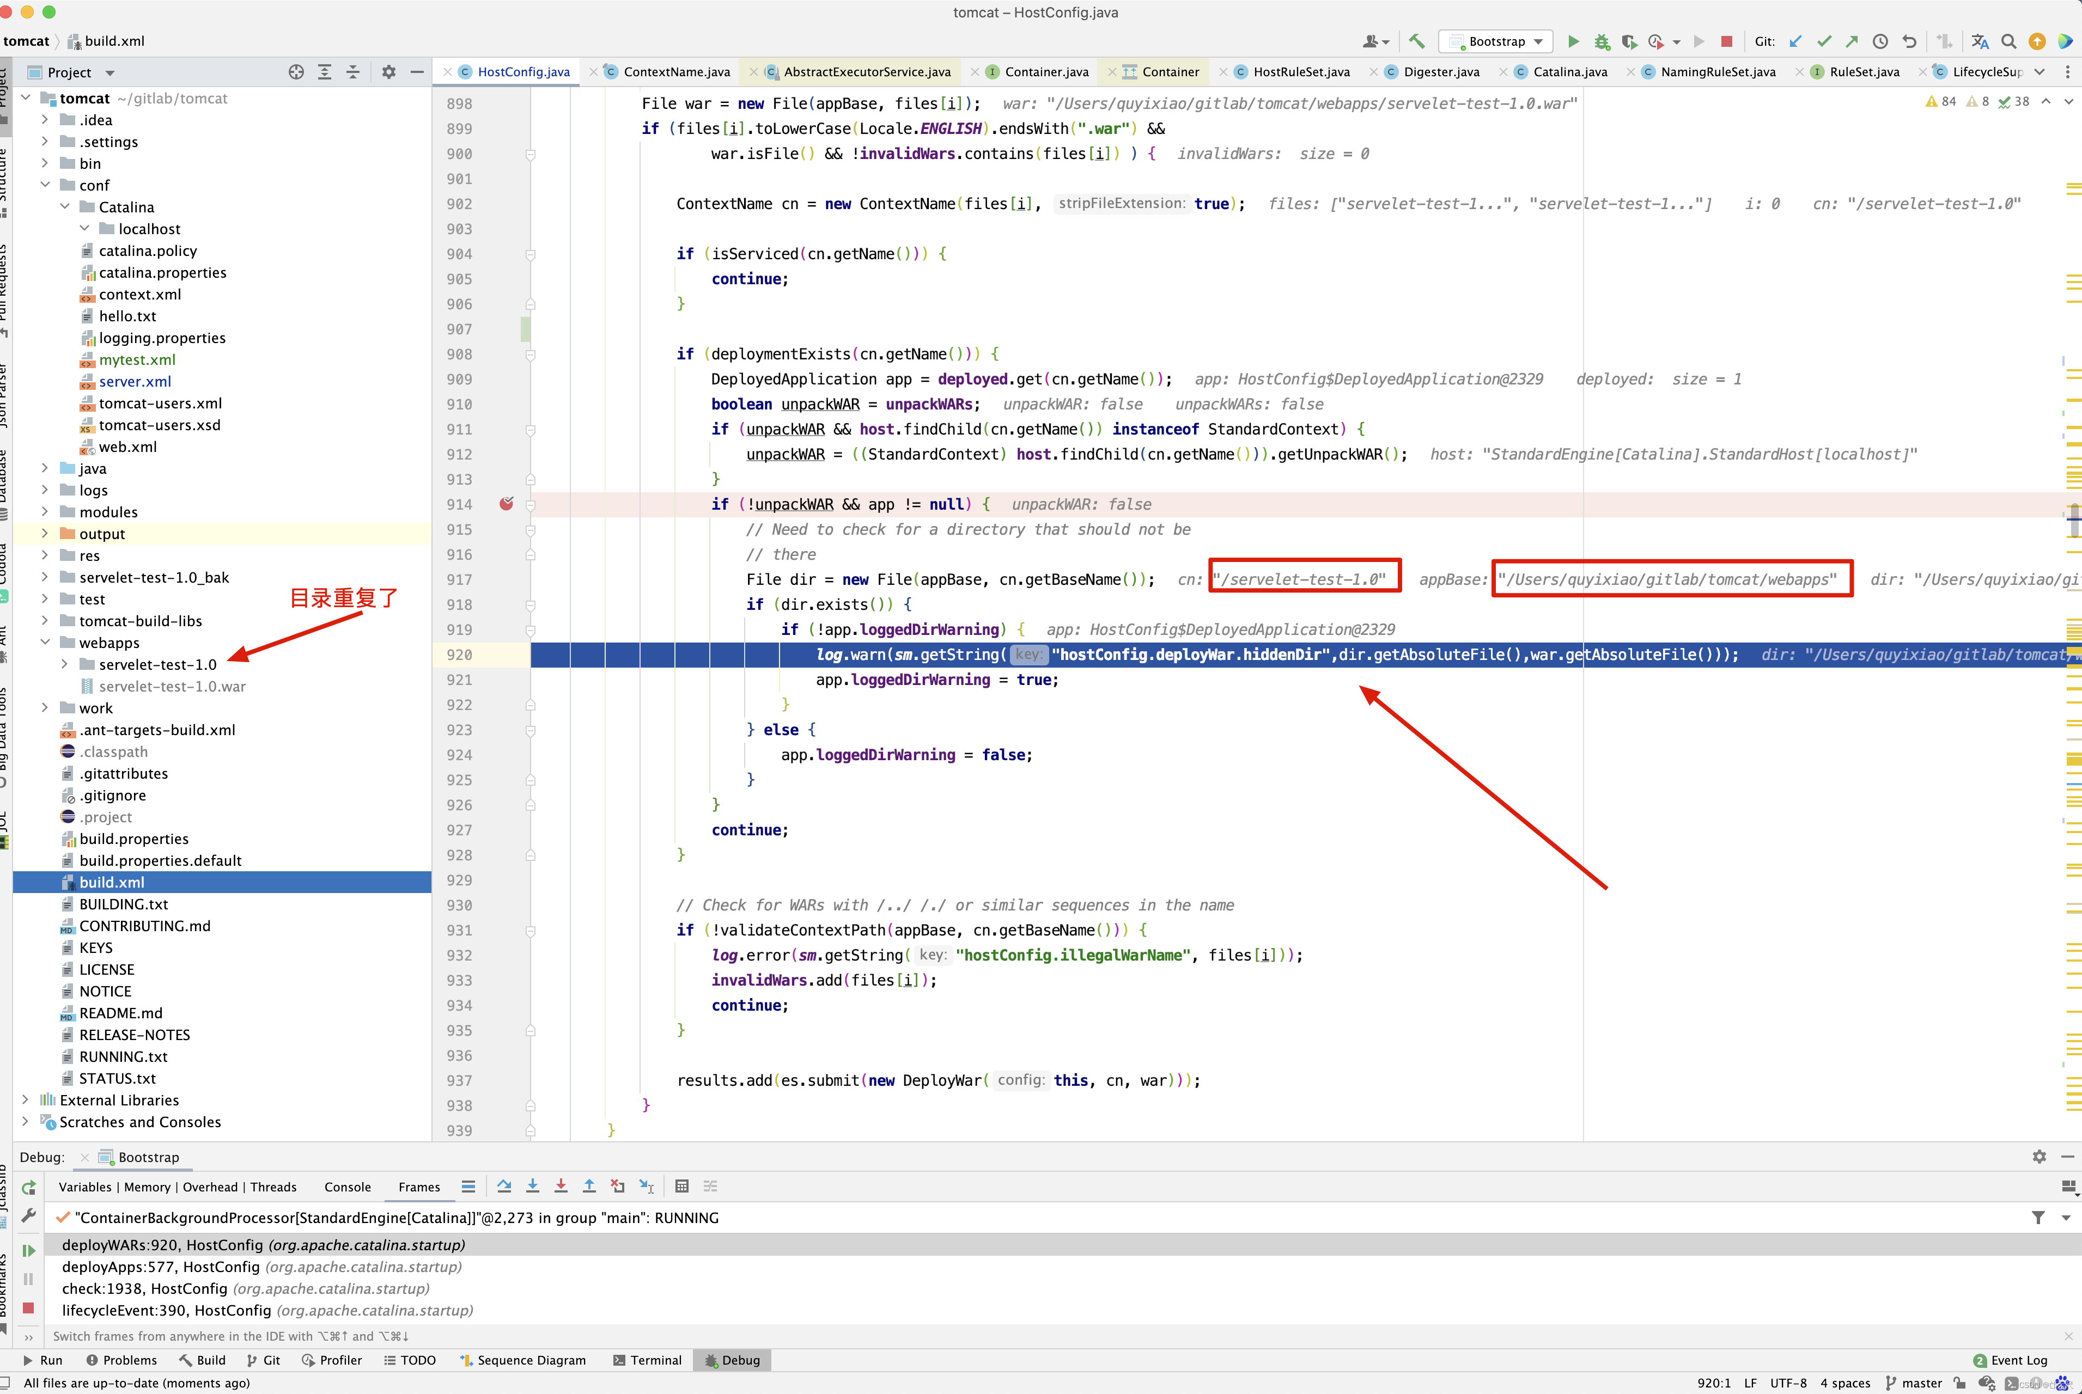The image size is (2082, 1394).
Task: Step over in debugger toolbar
Action: click(504, 1186)
